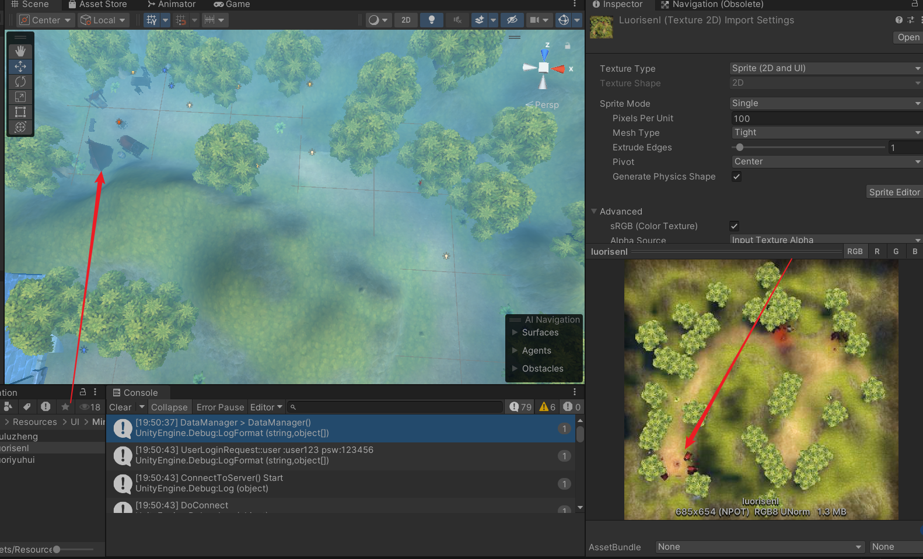The width and height of the screenshot is (923, 559).
Task: Select the Rect transform tool
Action: (20, 112)
